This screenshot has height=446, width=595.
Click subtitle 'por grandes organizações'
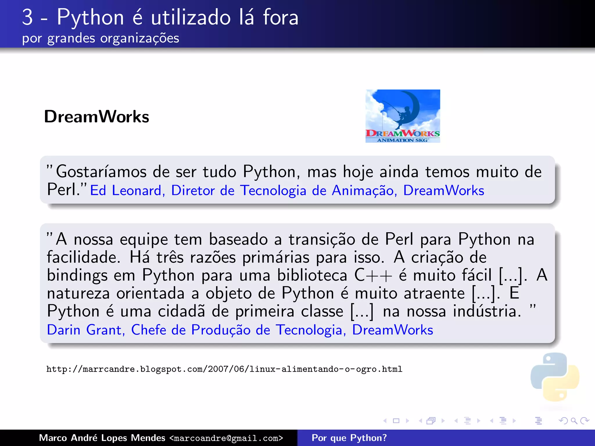point(101,39)
